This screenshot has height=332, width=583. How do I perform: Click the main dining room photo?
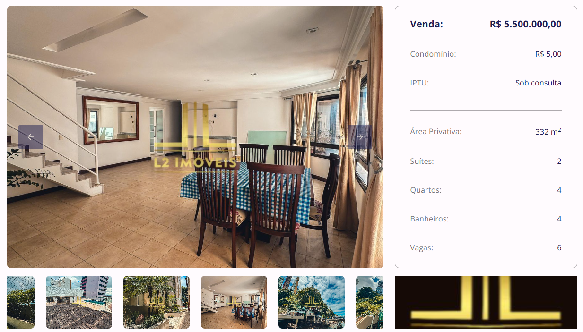tap(195, 137)
